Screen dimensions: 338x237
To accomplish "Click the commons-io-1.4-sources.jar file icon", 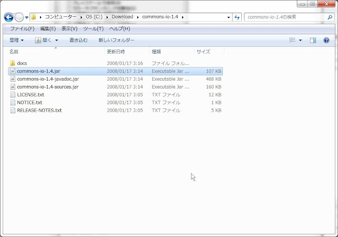I will point(13,87).
